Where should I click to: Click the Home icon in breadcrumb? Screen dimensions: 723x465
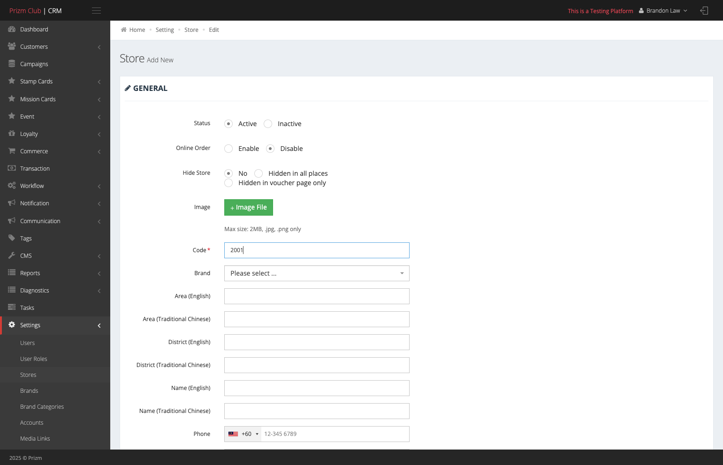pos(124,30)
